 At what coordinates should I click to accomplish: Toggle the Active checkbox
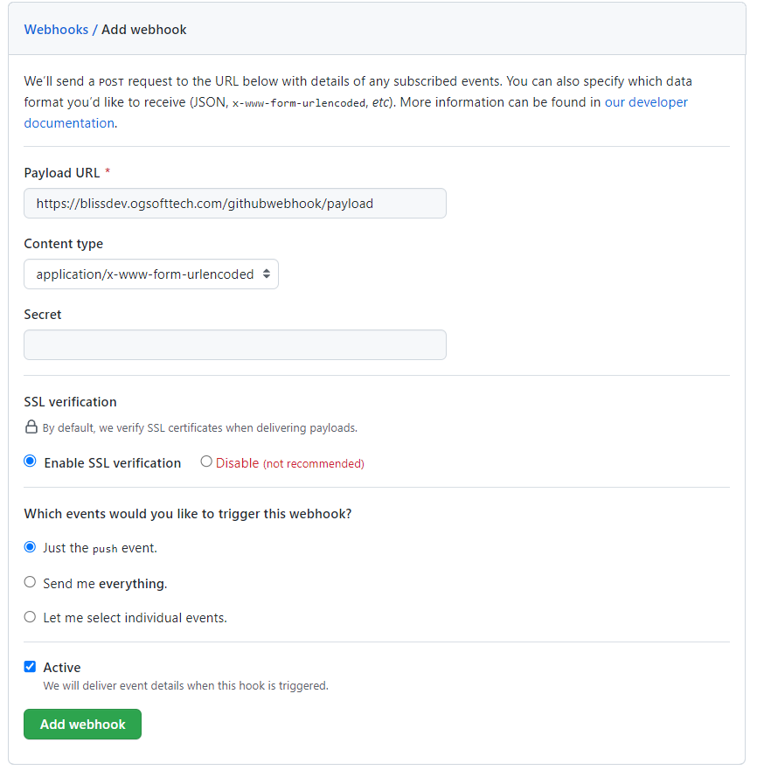pyautogui.click(x=31, y=667)
